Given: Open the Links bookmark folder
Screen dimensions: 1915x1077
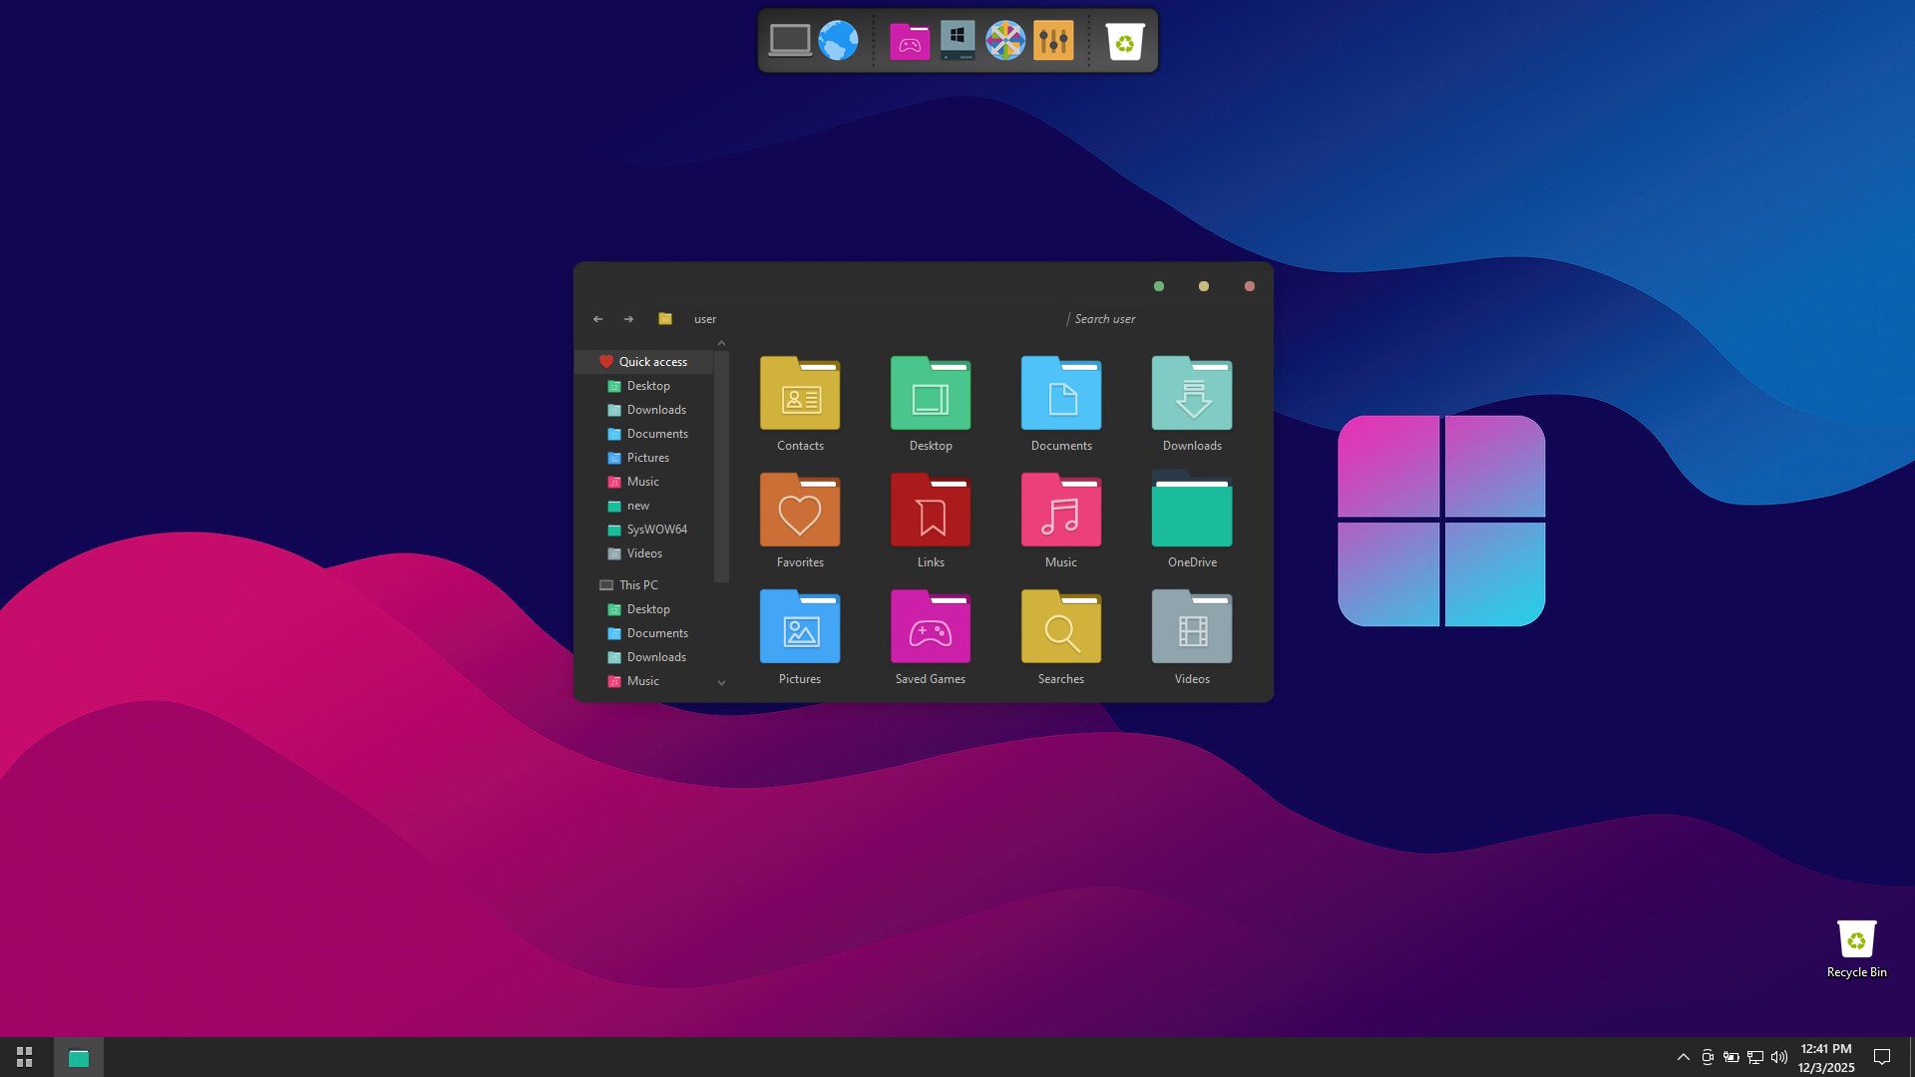Looking at the screenshot, I should pyautogui.click(x=930, y=512).
